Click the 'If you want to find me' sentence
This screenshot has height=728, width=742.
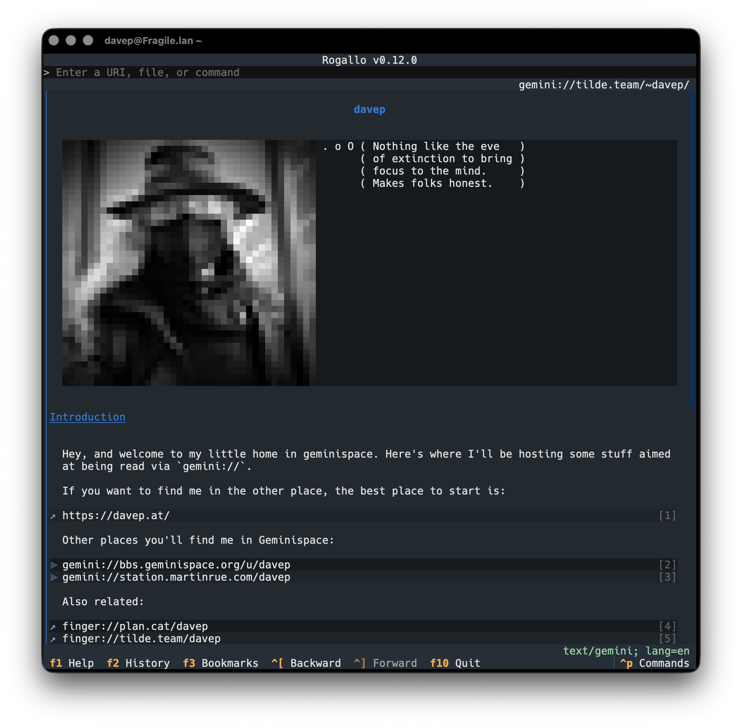click(284, 490)
